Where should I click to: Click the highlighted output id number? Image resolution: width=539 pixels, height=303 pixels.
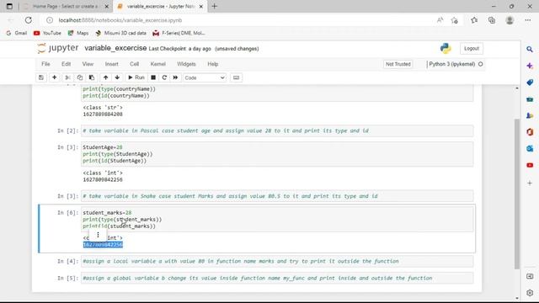[103, 245]
